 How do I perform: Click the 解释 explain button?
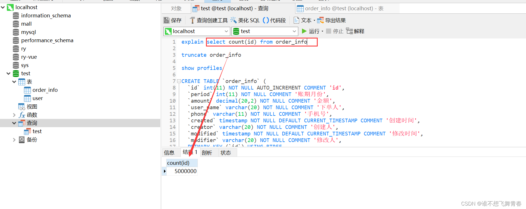click(x=355, y=31)
